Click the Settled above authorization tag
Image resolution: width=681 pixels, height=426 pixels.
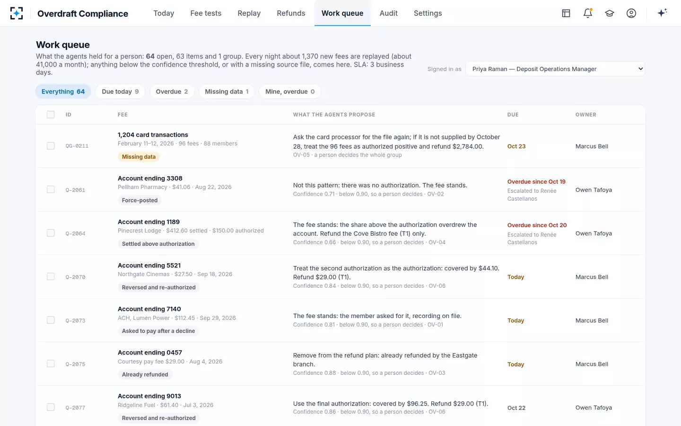158,244
